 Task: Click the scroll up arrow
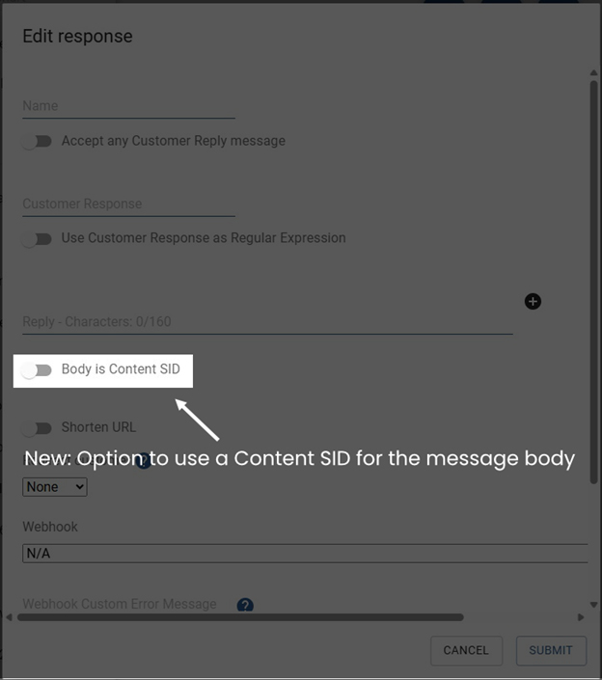point(593,73)
